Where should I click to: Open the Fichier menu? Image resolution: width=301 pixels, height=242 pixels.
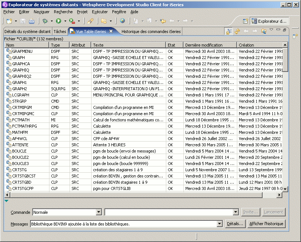pos(9,12)
